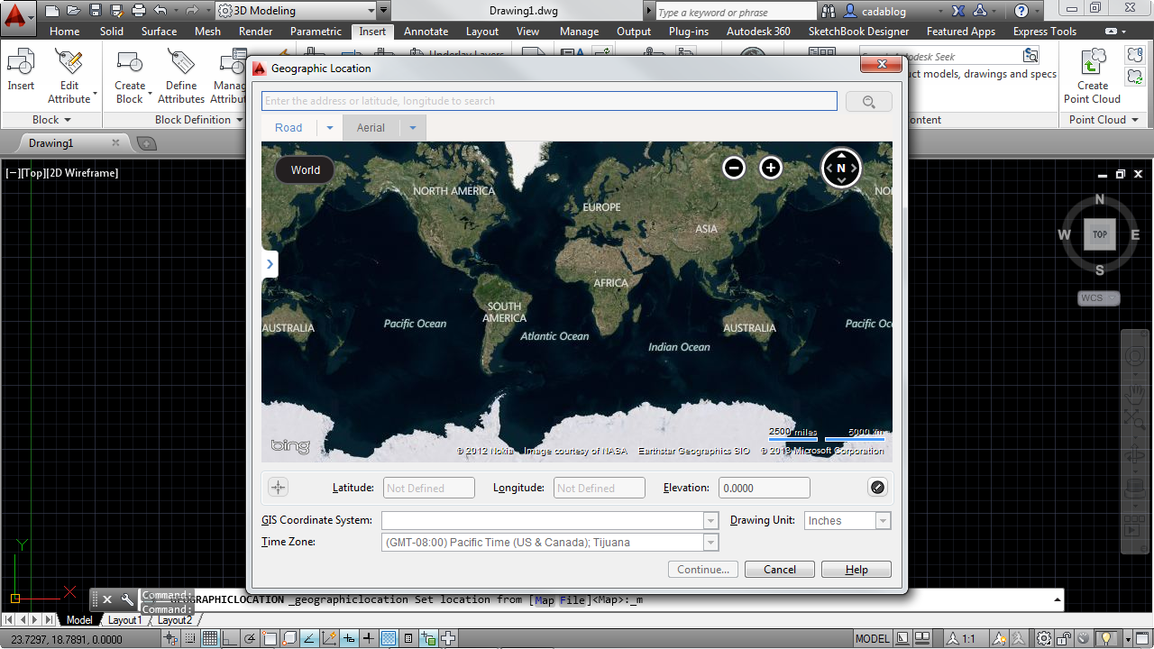1154x649 pixels.
Task: Click the search magnifier button in dialog
Action: [x=869, y=102]
